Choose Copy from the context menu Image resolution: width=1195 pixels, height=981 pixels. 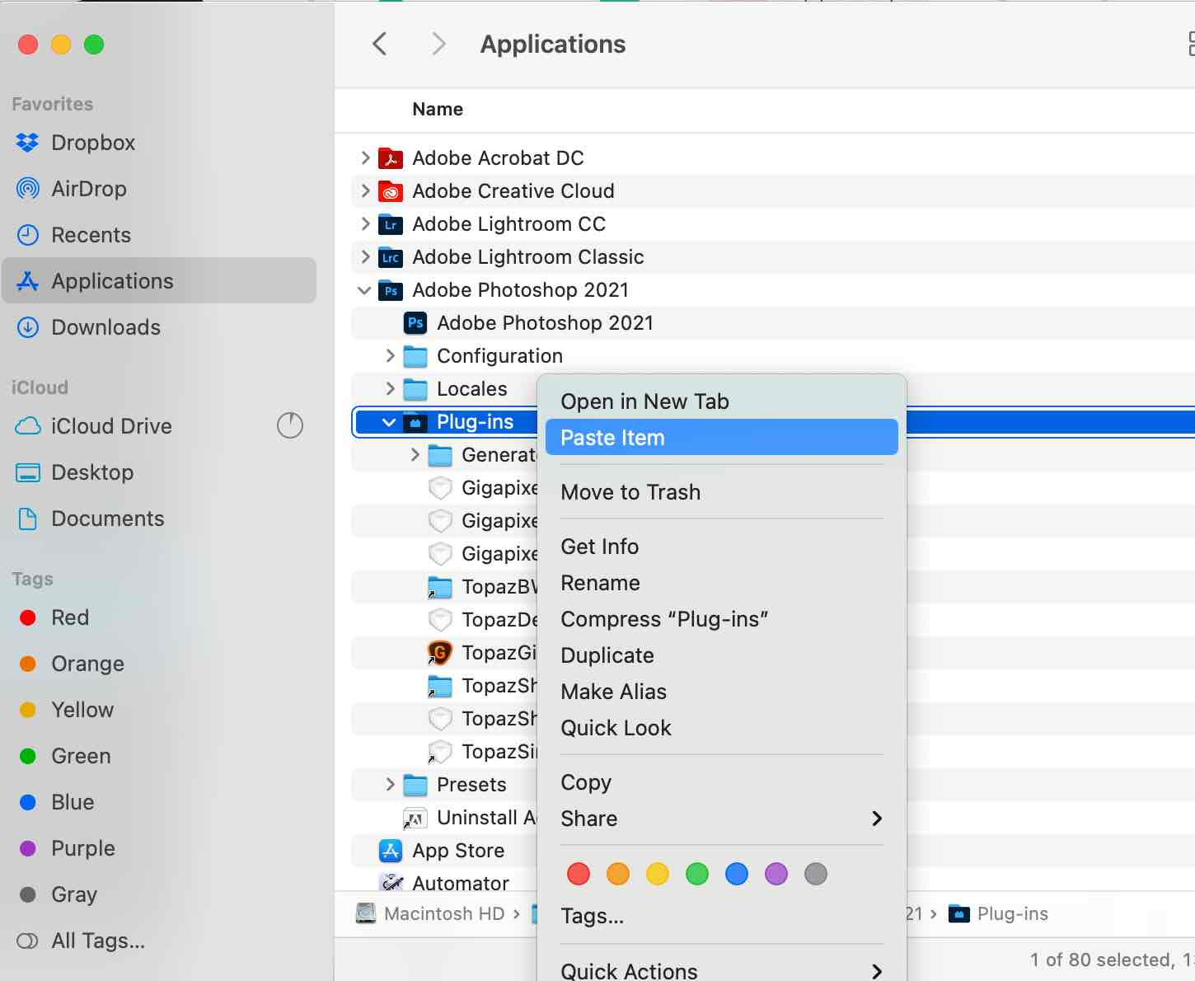coord(721,782)
